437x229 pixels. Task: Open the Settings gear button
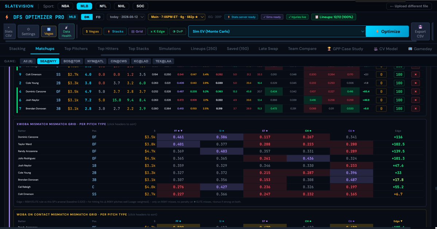28,31
